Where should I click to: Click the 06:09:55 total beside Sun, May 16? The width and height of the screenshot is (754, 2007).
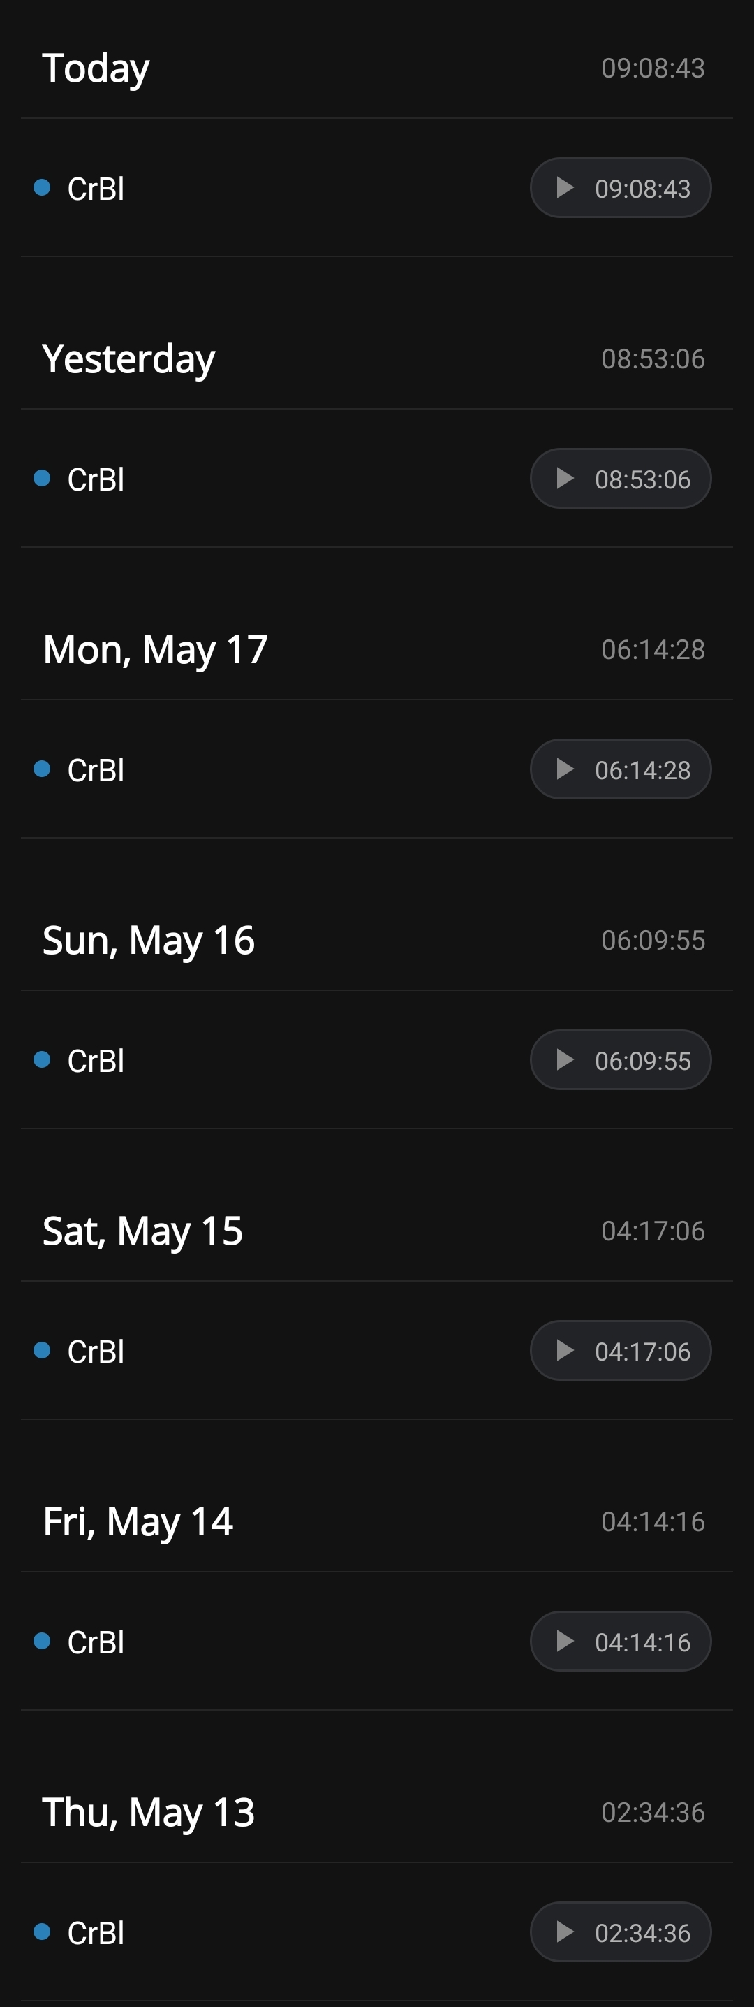653,941
